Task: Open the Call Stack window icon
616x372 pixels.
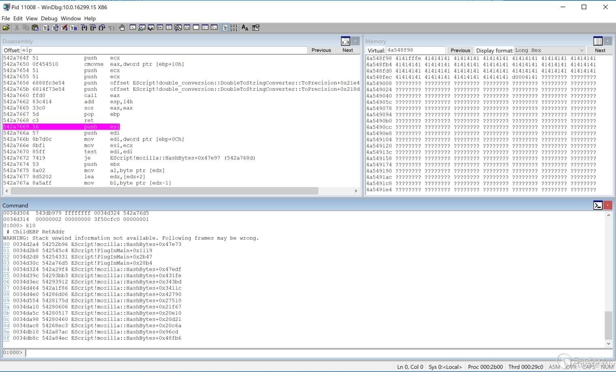Action: 178,28
